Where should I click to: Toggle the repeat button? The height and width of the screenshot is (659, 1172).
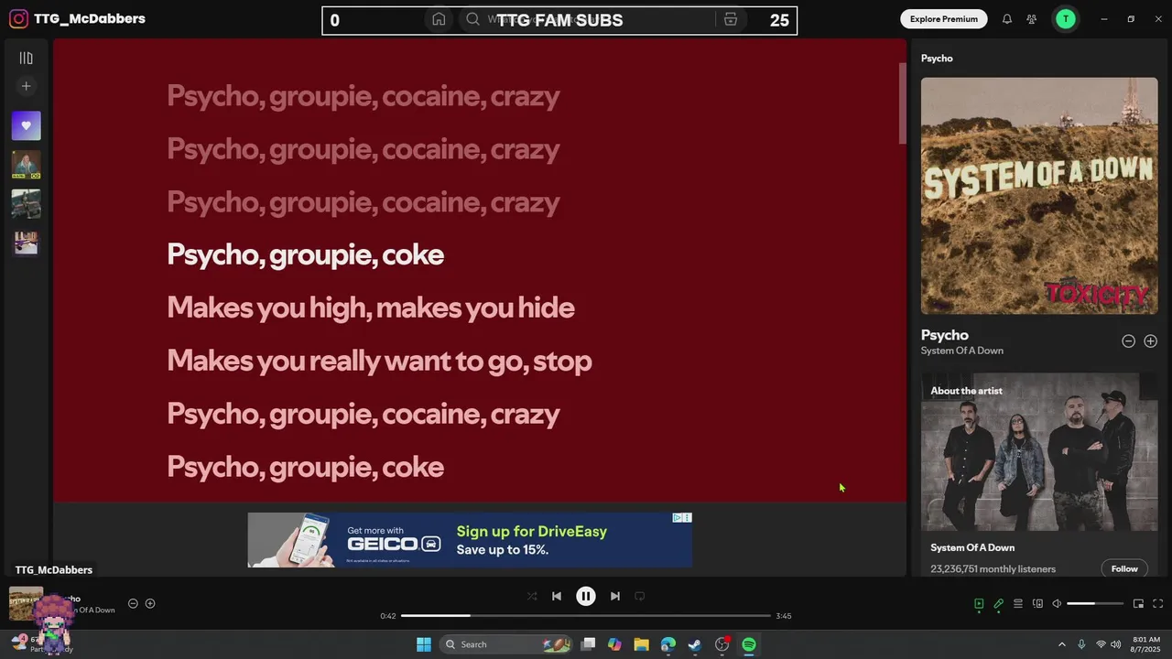click(x=640, y=596)
